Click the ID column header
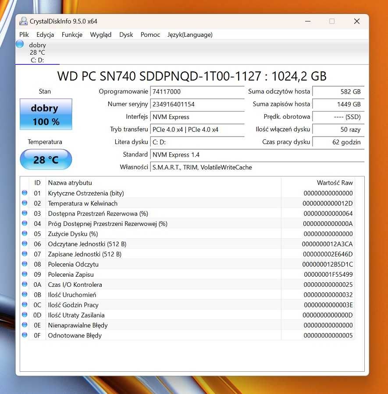 37,183
